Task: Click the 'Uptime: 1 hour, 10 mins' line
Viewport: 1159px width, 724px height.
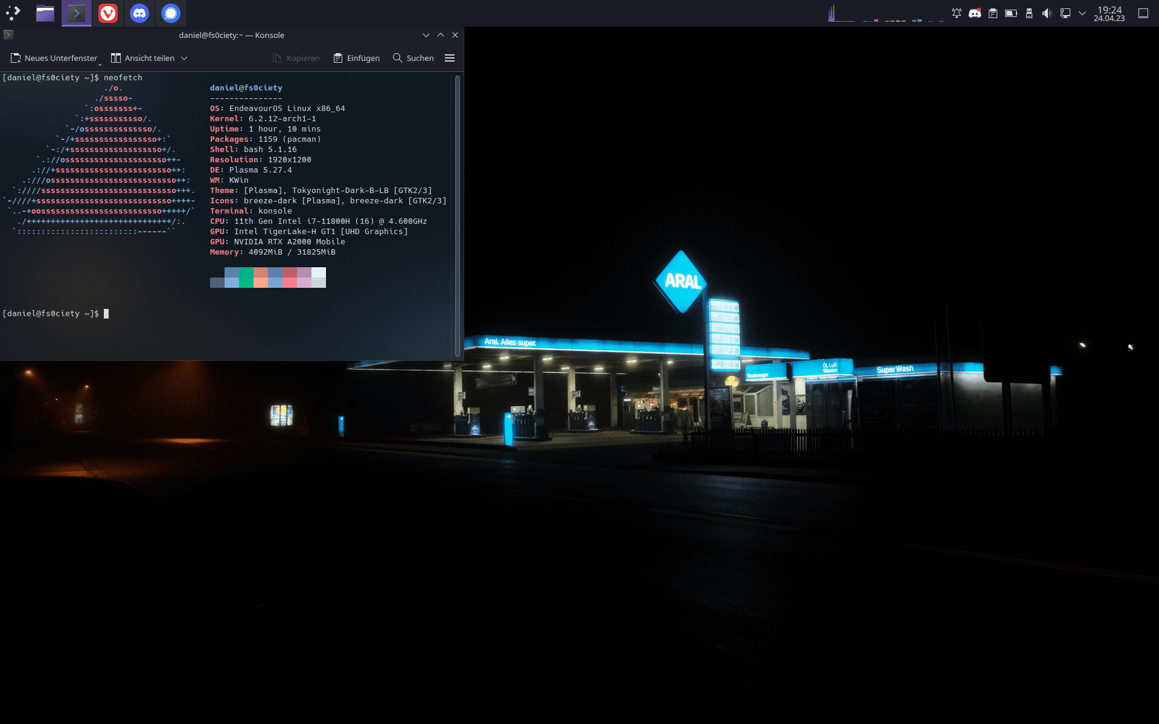Action: 266,129
